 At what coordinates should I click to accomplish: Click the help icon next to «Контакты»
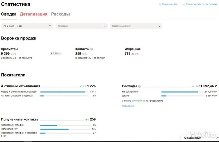[92, 49]
